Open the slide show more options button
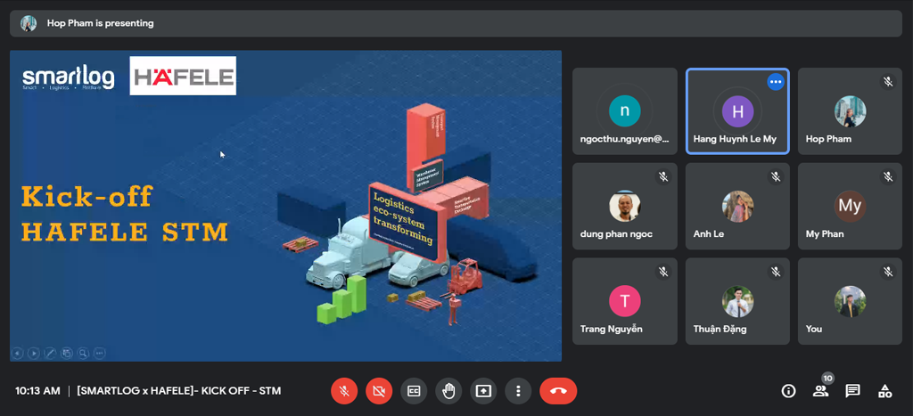 pyautogui.click(x=99, y=353)
